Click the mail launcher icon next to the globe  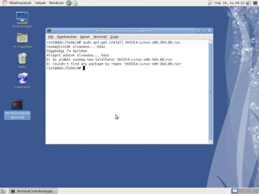click(76, 3)
